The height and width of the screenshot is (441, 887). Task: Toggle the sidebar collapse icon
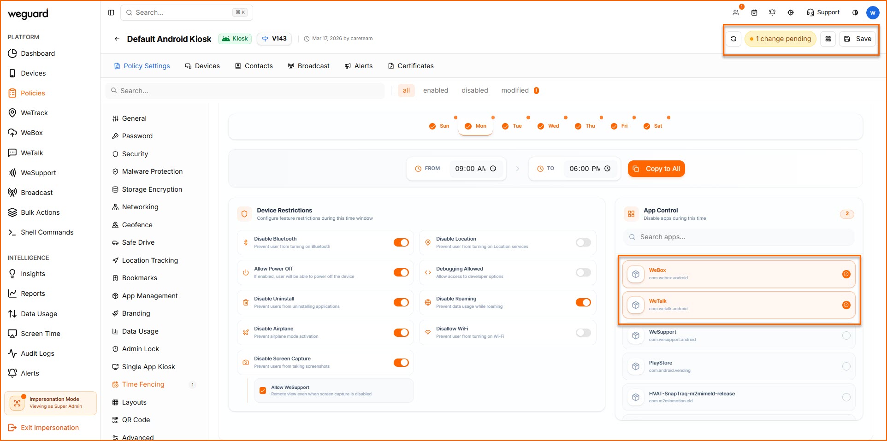pyautogui.click(x=111, y=12)
